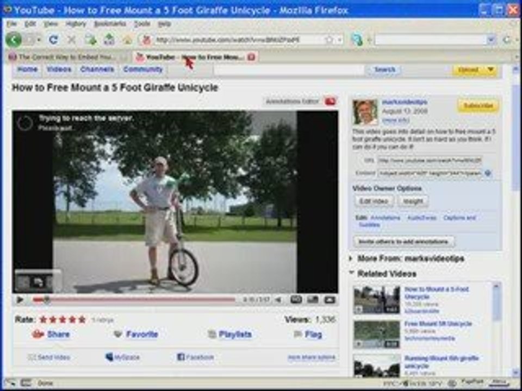Click the status bar icon left of Done
The width and height of the screenshot is (522, 391).
coord(26,383)
